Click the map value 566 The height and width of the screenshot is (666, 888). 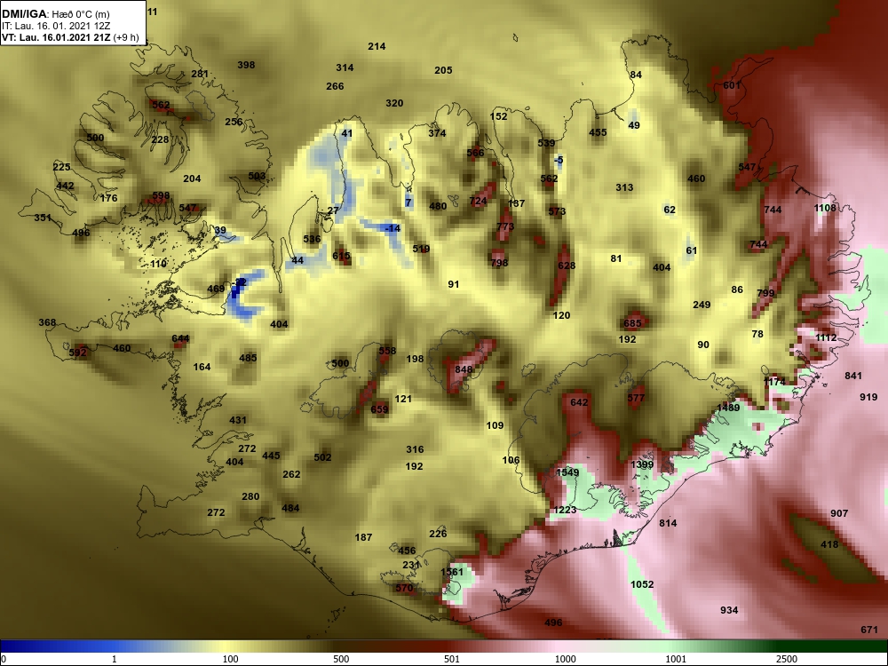[475, 153]
